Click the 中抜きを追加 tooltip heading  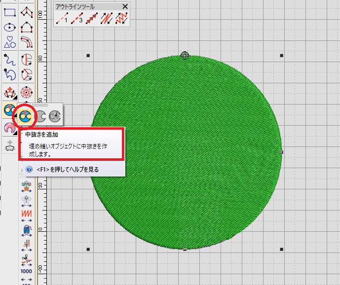pos(41,135)
